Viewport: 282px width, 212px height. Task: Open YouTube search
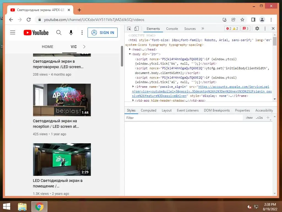tap(59, 33)
